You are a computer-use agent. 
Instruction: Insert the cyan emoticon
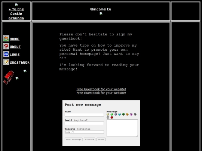(x=120, y=114)
